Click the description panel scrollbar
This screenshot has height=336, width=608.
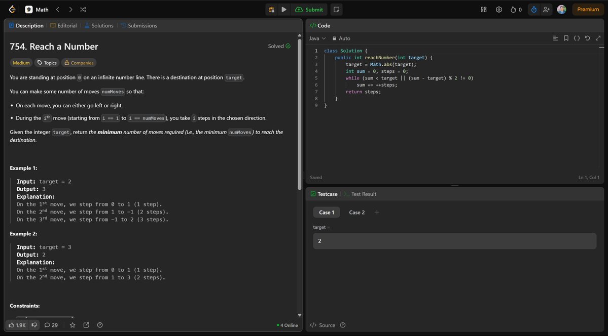299,114
